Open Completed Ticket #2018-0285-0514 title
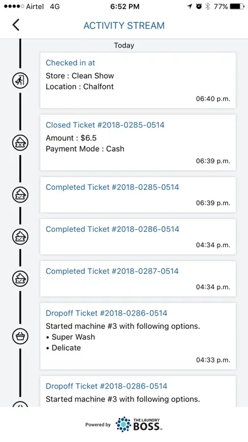Screen dimensions: 248x442 (x=113, y=187)
